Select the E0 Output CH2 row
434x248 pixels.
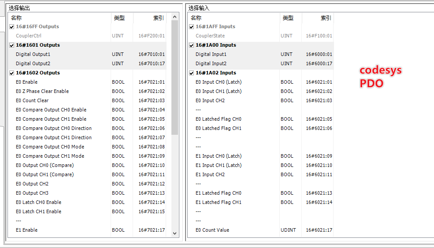87,184
